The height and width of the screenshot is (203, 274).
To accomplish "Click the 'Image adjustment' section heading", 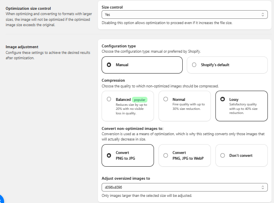I will tap(21, 47).
